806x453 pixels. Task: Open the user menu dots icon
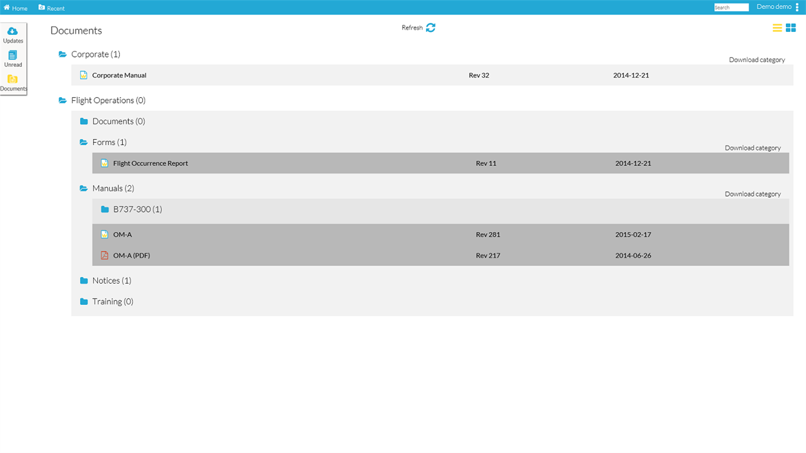pos(798,7)
